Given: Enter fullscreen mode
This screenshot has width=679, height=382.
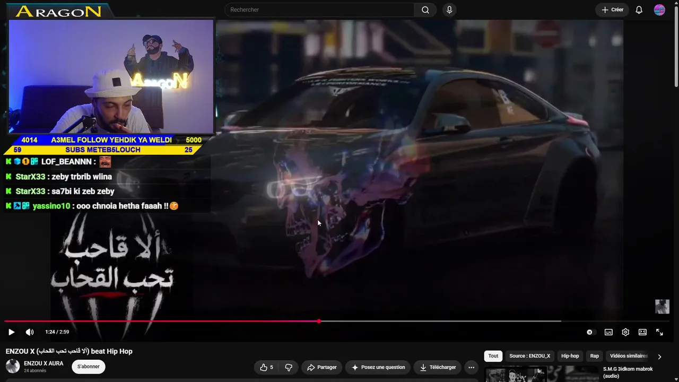Looking at the screenshot, I should coord(659,332).
